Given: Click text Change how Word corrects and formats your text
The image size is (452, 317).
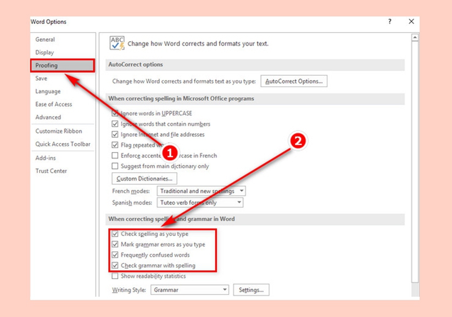Looking at the screenshot, I should point(198,43).
